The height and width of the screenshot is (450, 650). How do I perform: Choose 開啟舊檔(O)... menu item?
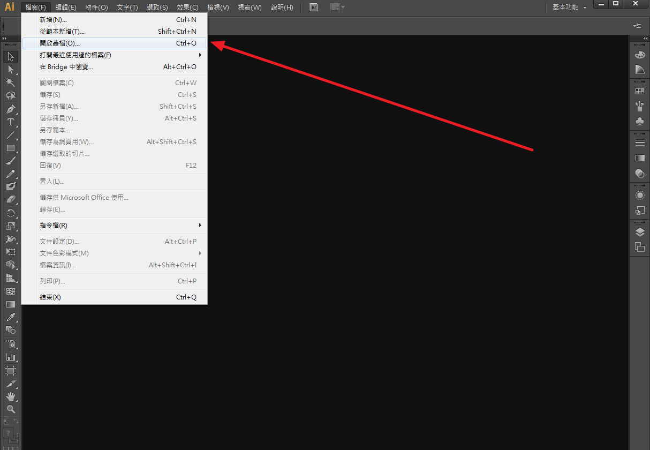coord(114,43)
